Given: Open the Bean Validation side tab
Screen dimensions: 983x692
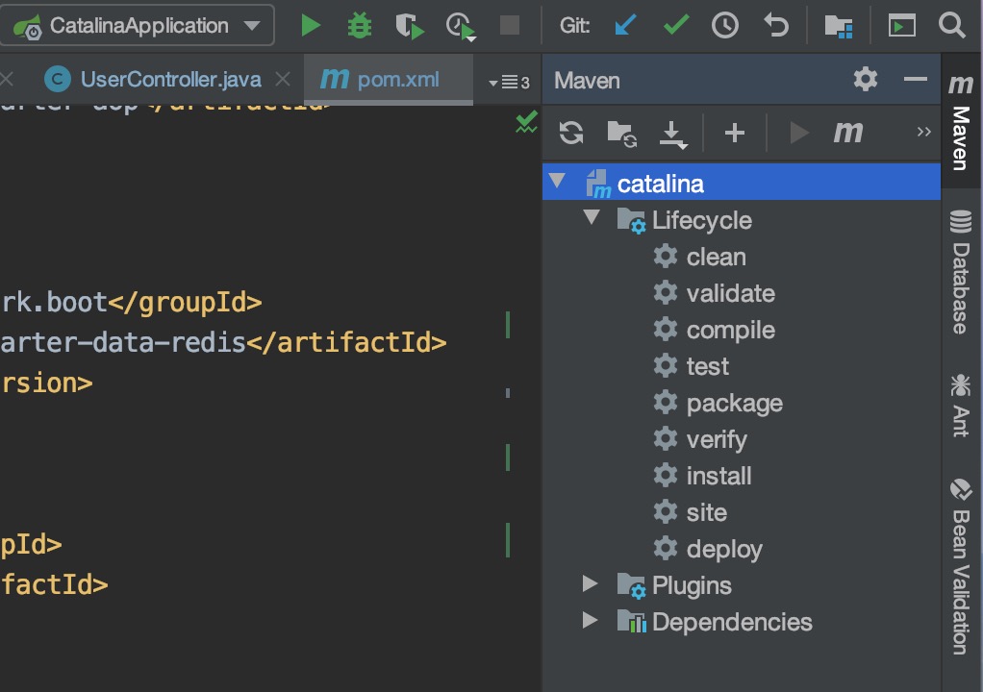Looking at the screenshot, I should point(961,567).
